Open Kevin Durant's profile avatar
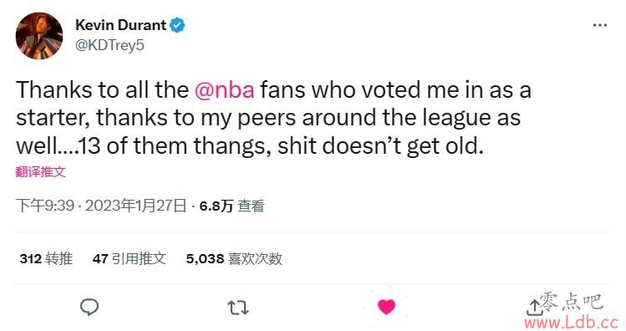Image resolution: width=626 pixels, height=331 pixels. tap(39, 36)
